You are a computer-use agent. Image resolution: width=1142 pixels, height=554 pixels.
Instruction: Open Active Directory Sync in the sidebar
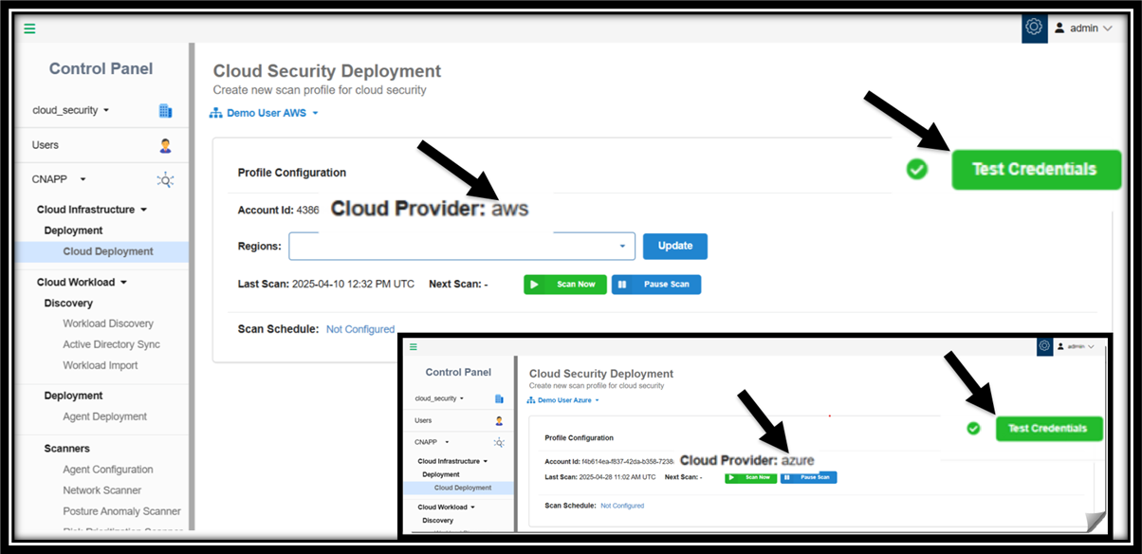[x=111, y=344]
